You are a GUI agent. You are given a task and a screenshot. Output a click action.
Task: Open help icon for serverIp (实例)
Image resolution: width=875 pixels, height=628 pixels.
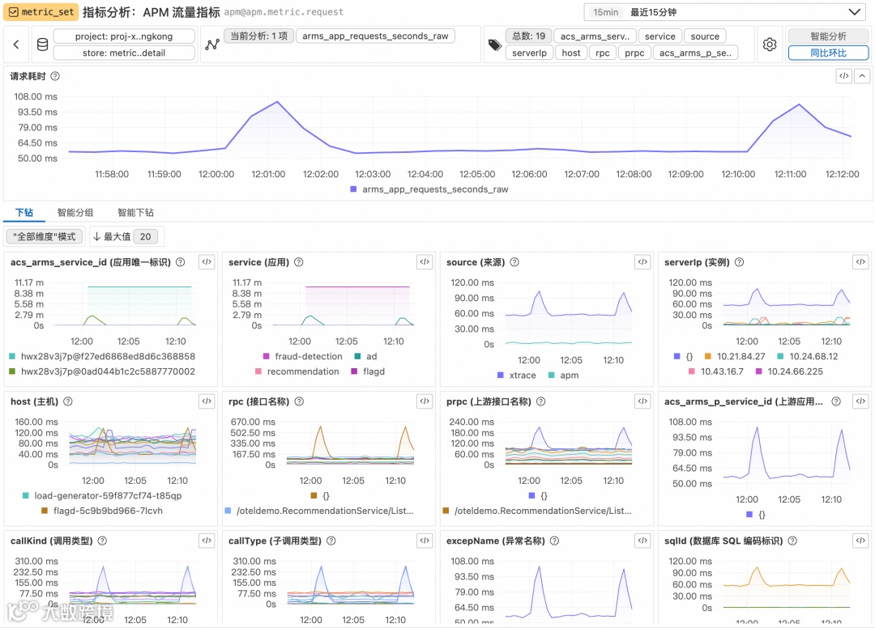739,262
